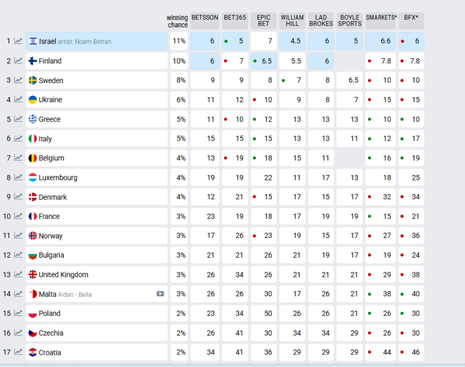Image resolution: width=465 pixels, height=367 pixels.
Task: Open the trend chart icon for Croatia
Action: [19, 352]
